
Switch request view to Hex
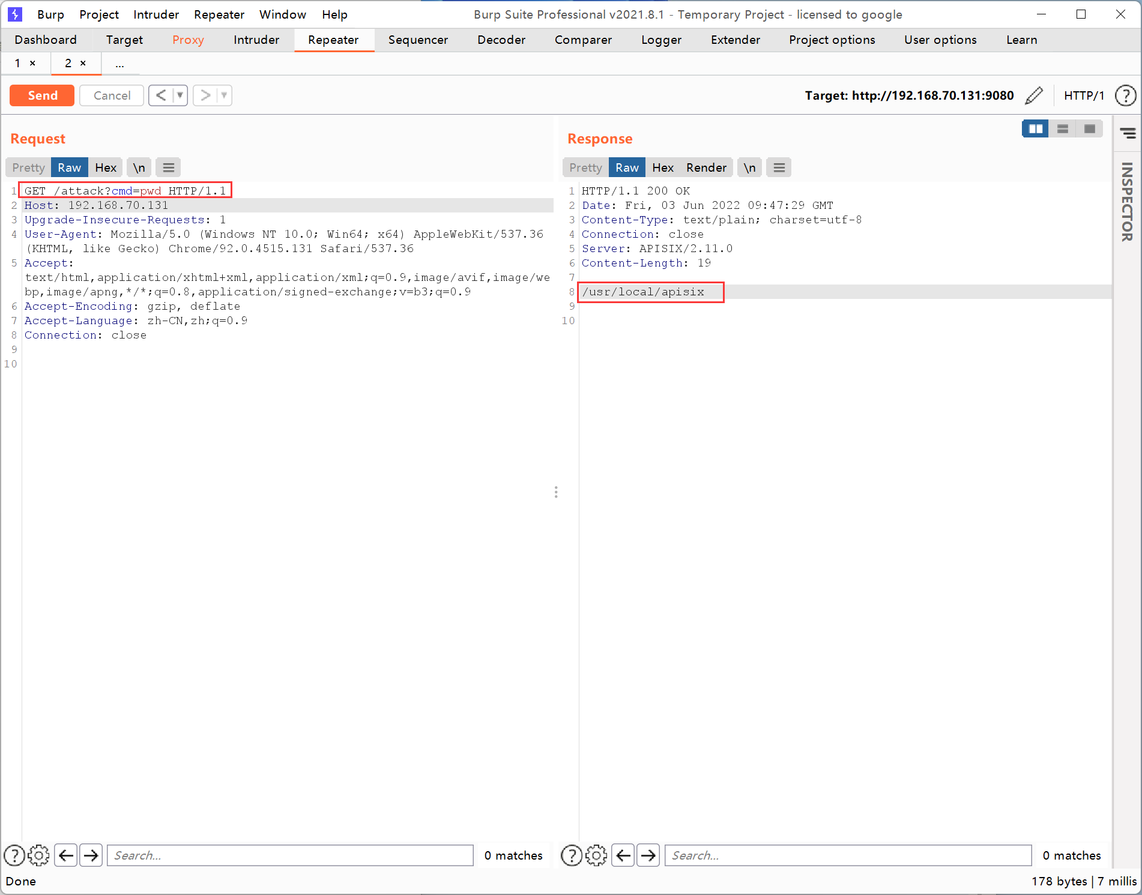click(106, 167)
